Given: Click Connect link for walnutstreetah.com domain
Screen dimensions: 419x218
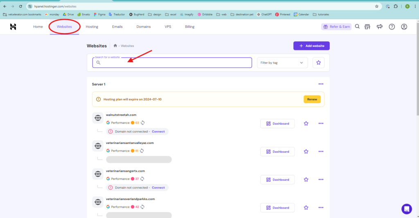Looking at the screenshot, I should click(158, 132).
